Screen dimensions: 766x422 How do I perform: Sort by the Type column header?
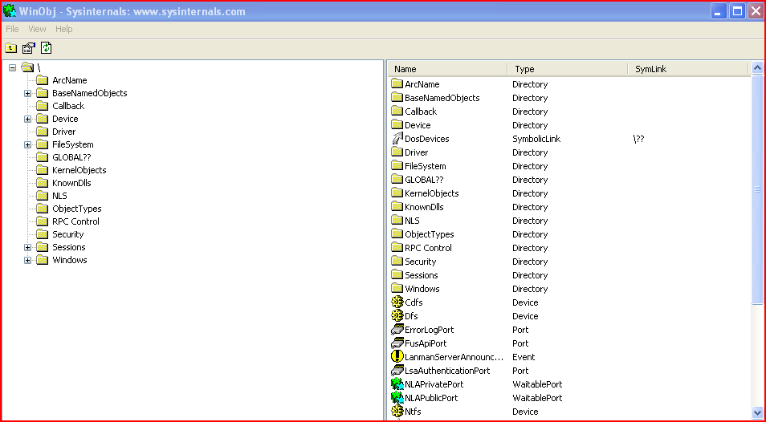567,69
